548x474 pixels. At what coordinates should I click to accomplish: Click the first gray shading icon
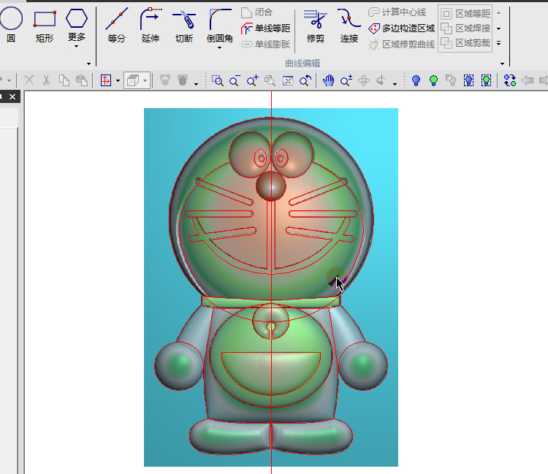coord(165,80)
